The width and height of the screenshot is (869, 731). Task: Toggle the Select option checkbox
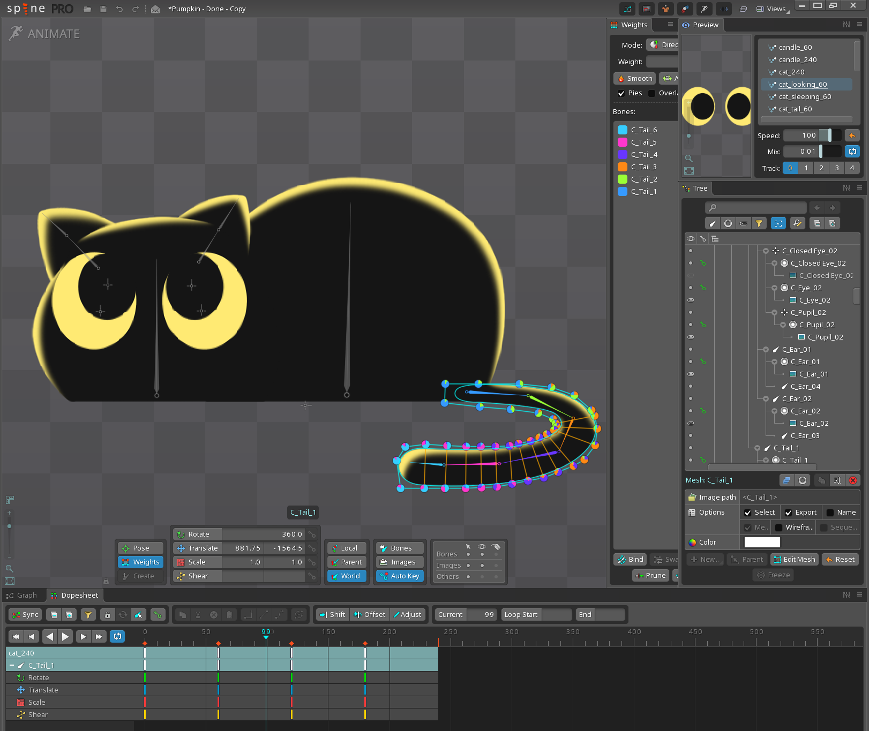click(748, 513)
